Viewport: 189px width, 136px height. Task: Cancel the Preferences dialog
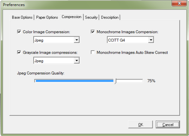(x=168, y=124)
